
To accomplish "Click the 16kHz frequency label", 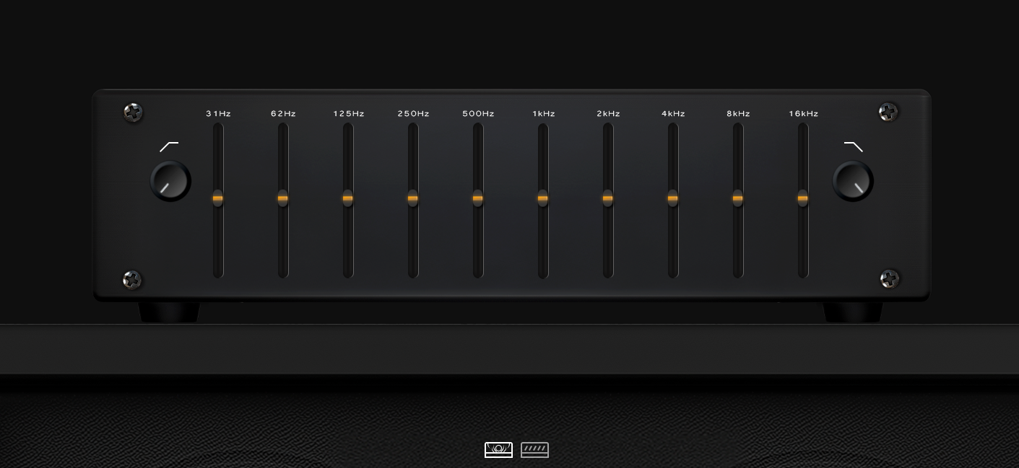I will click(803, 114).
